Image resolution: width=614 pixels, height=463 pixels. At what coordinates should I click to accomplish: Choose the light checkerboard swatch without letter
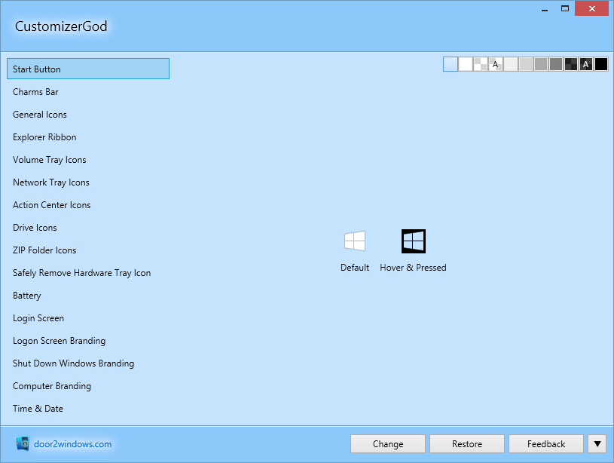481,64
